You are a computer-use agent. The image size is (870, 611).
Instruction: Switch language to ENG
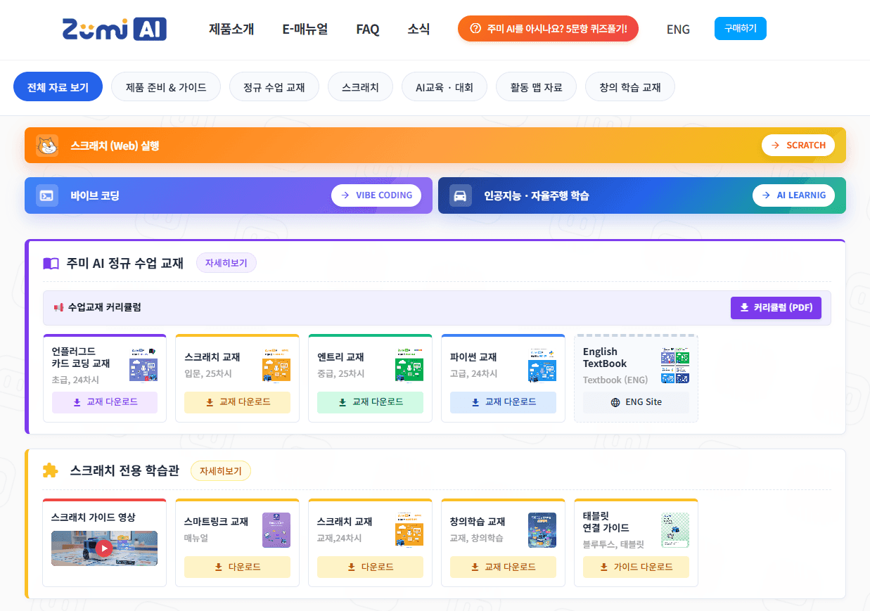pyautogui.click(x=678, y=29)
